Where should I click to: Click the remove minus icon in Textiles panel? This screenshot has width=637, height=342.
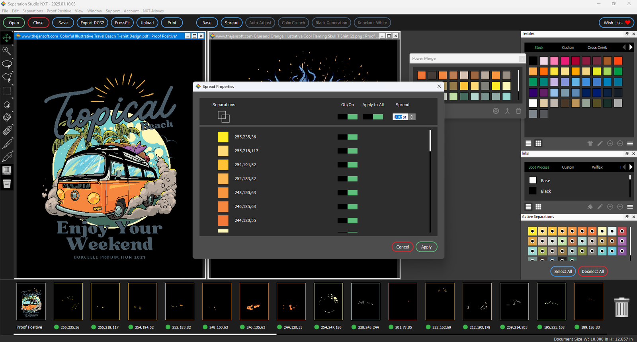pyautogui.click(x=620, y=143)
